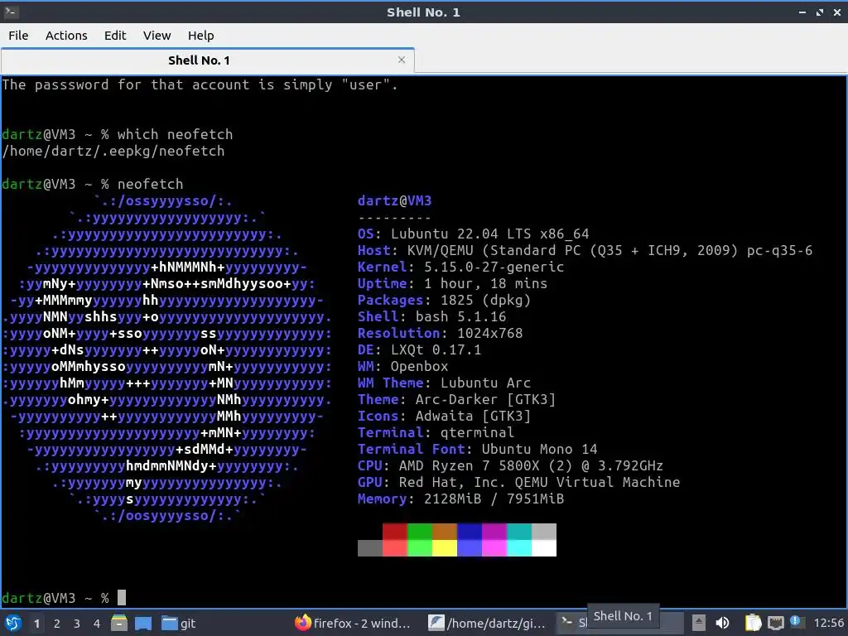Click the 'Icons: Adwaita [GTK3]' line
The height and width of the screenshot is (636, 848).
[444, 416]
